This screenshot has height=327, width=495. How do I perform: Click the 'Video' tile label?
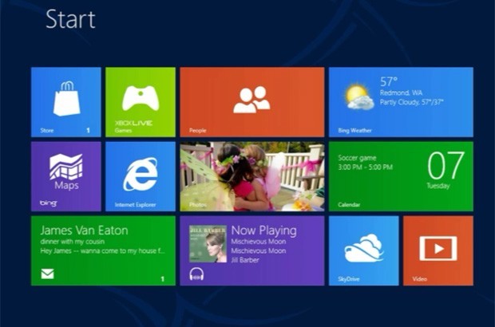419,279
